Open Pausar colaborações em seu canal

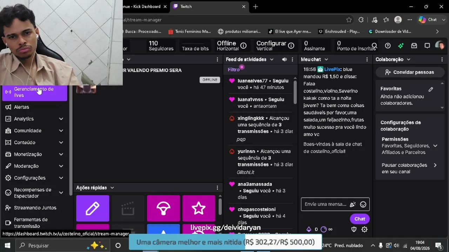[x=409, y=168]
